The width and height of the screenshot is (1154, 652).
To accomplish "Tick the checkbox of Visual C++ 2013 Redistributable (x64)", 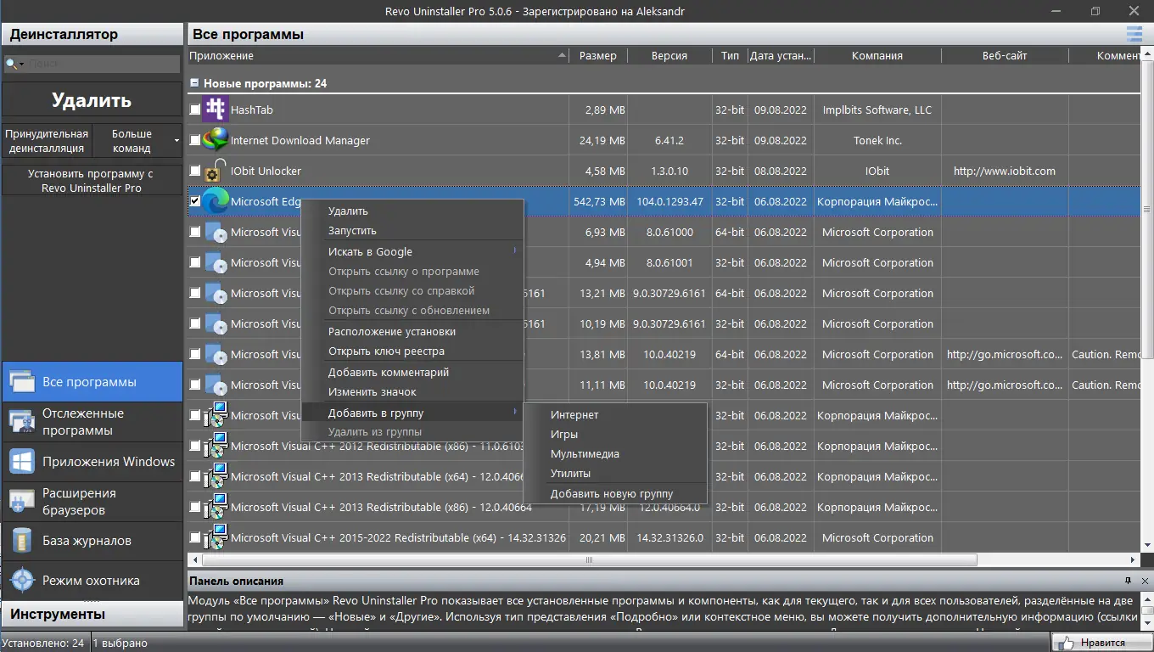I will [x=195, y=476].
